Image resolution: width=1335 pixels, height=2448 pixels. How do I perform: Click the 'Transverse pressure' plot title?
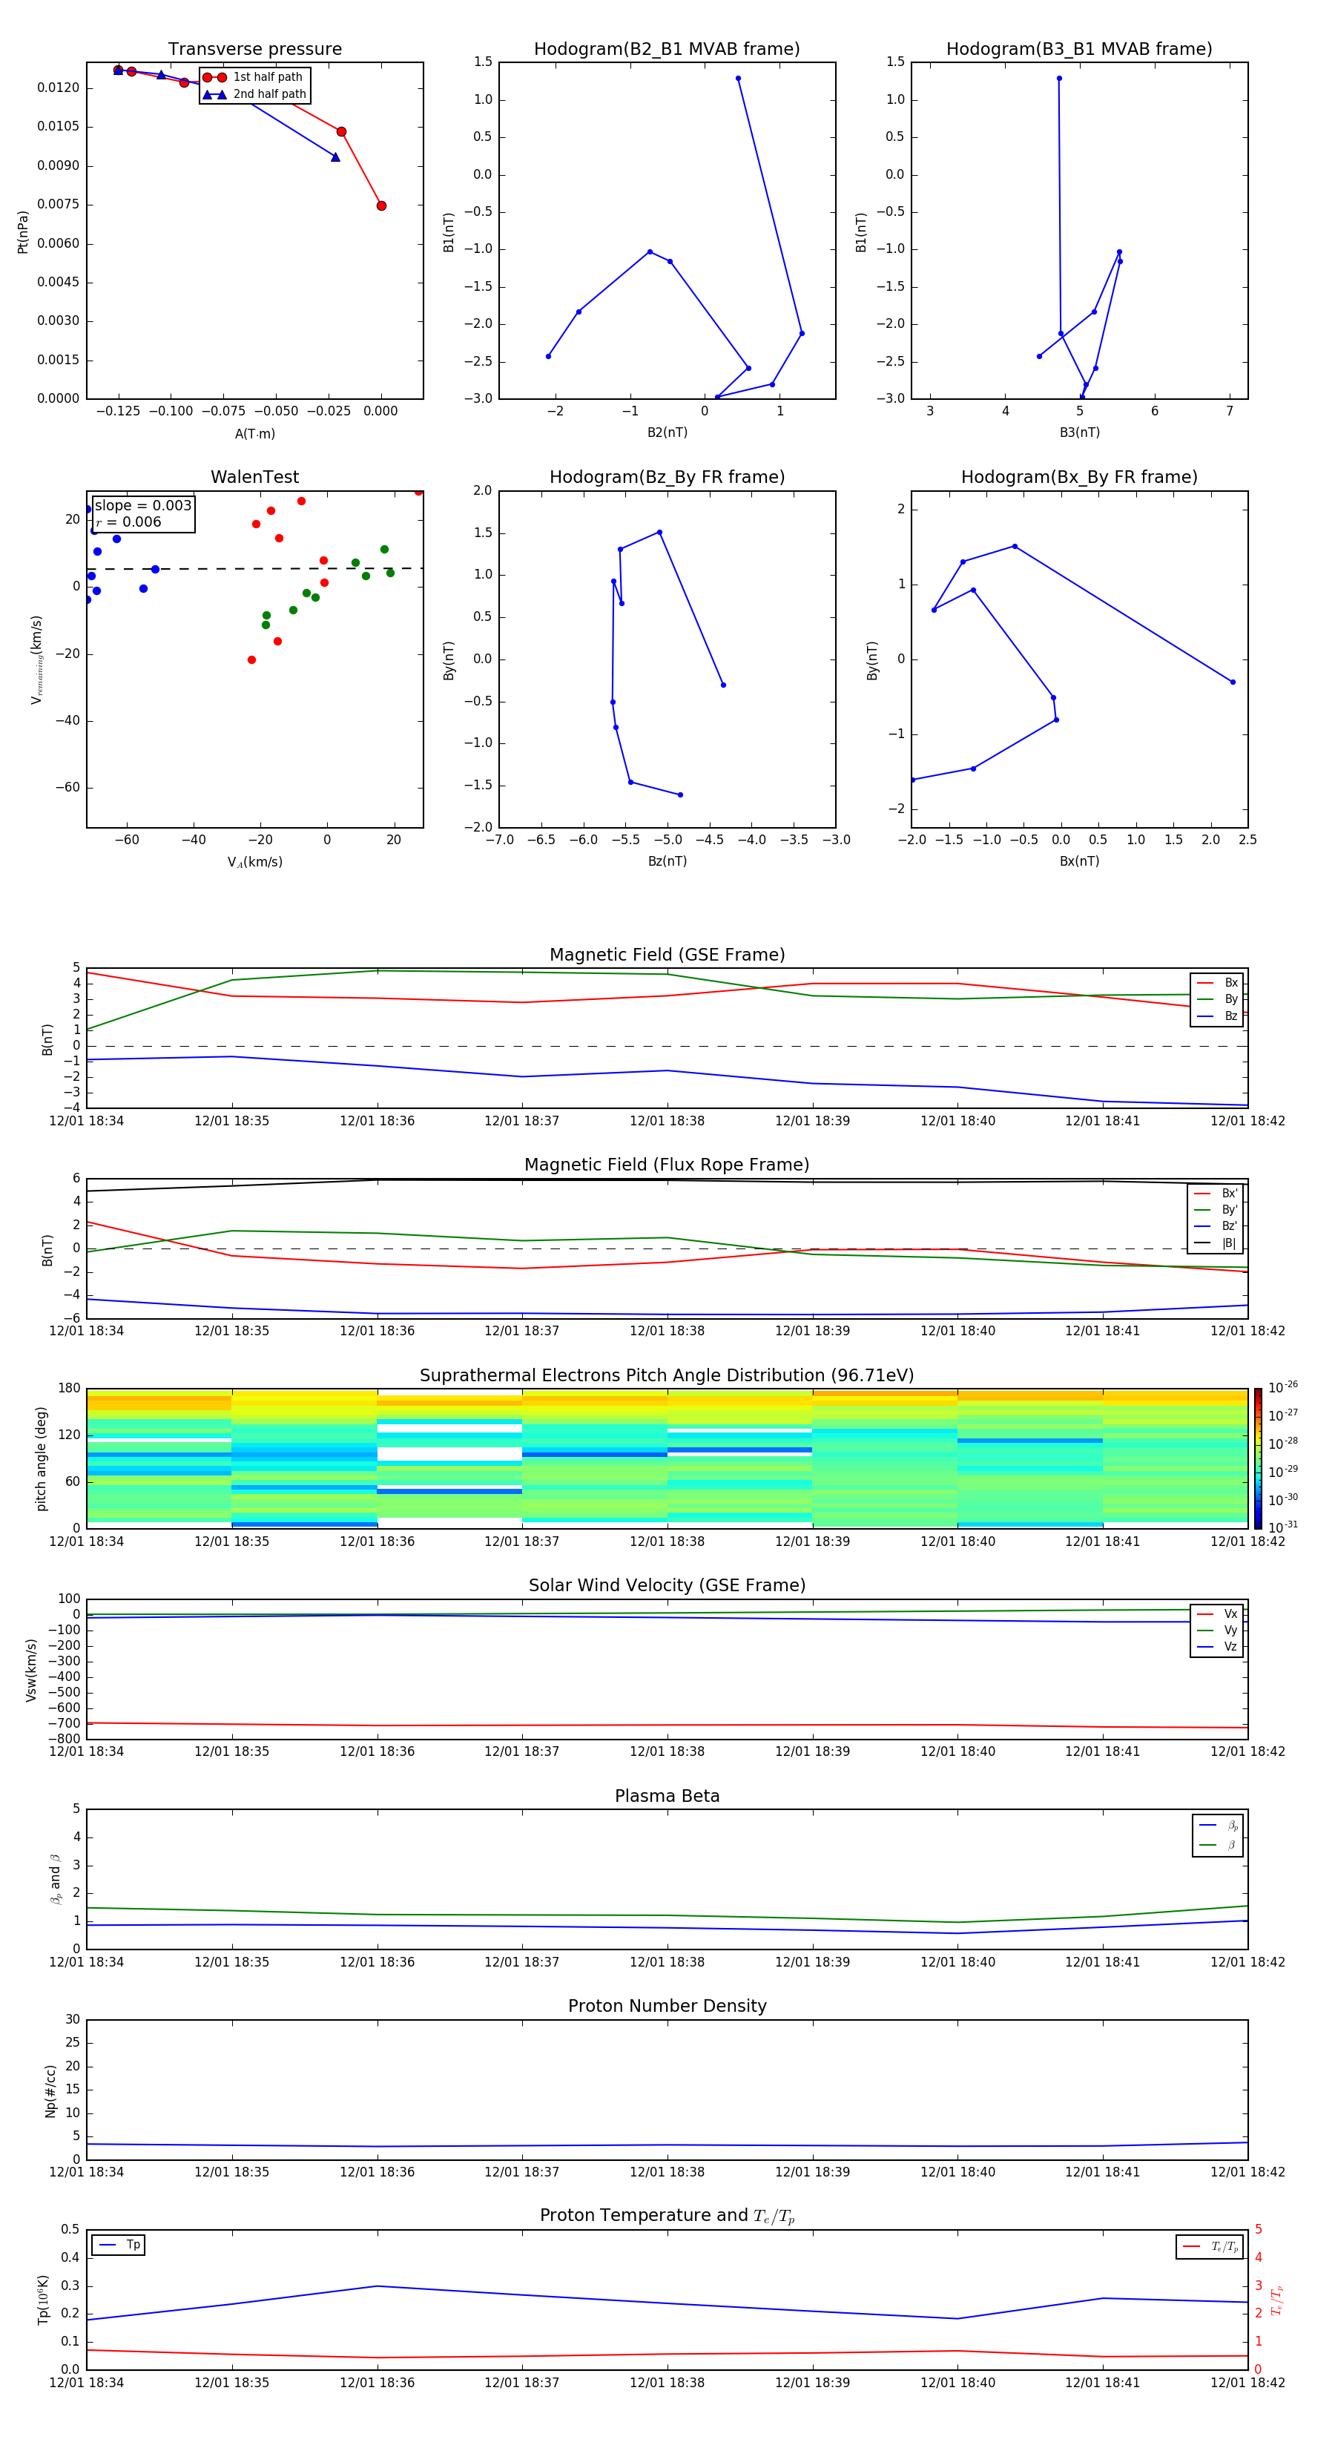tap(254, 50)
